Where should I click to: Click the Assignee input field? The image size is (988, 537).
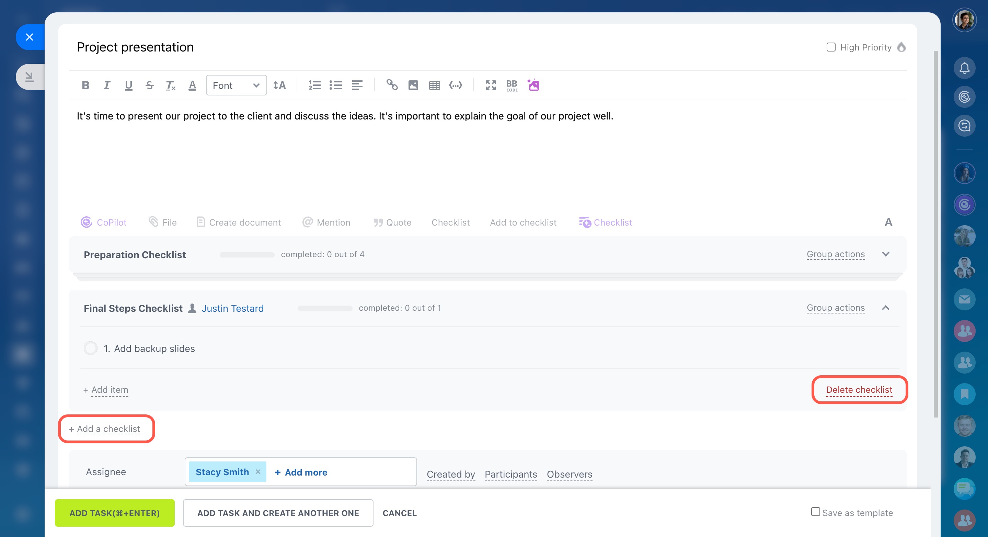point(372,472)
